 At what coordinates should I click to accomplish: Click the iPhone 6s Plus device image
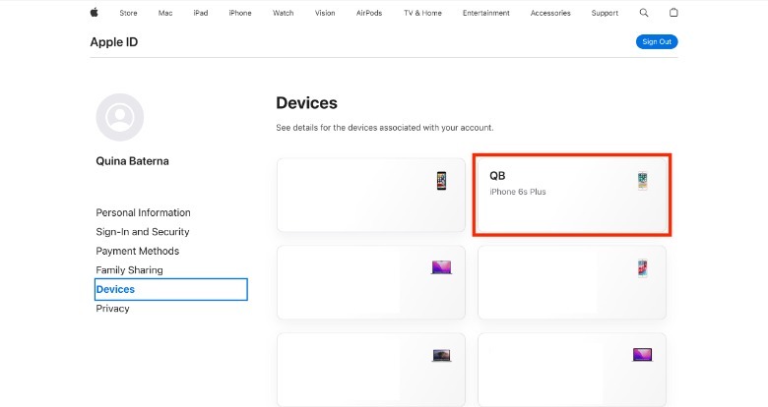click(642, 180)
